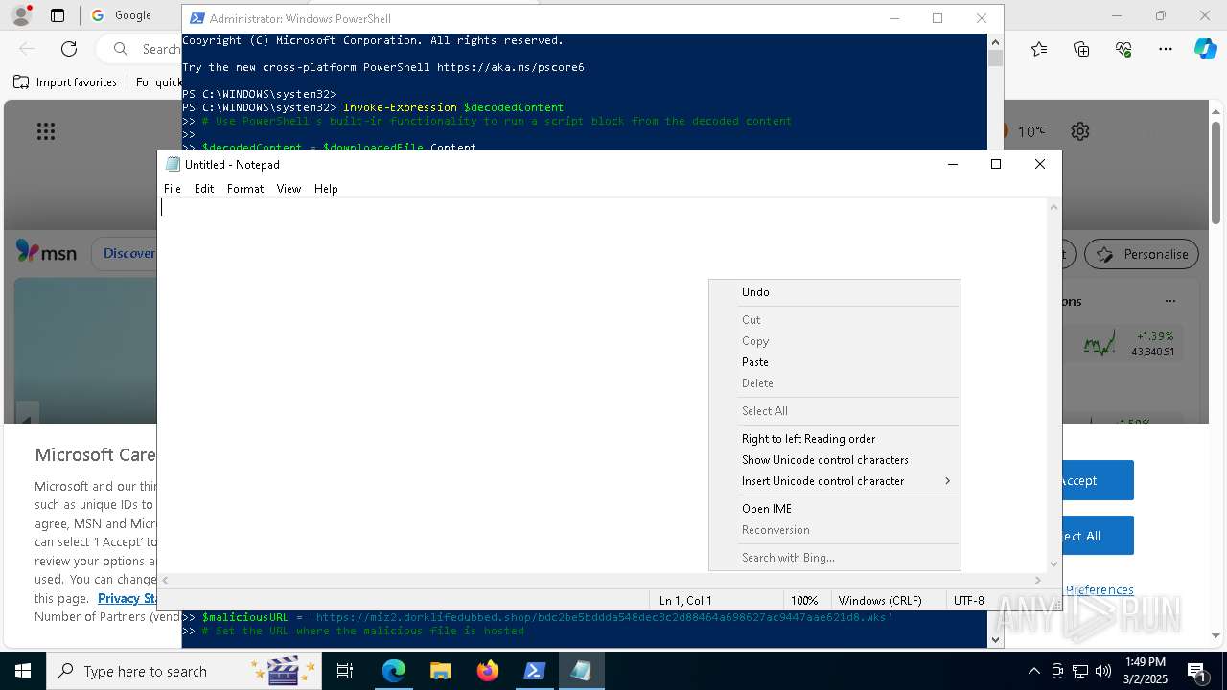Choose Paste in the context menu
The height and width of the screenshot is (690, 1227).
coord(834,362)
